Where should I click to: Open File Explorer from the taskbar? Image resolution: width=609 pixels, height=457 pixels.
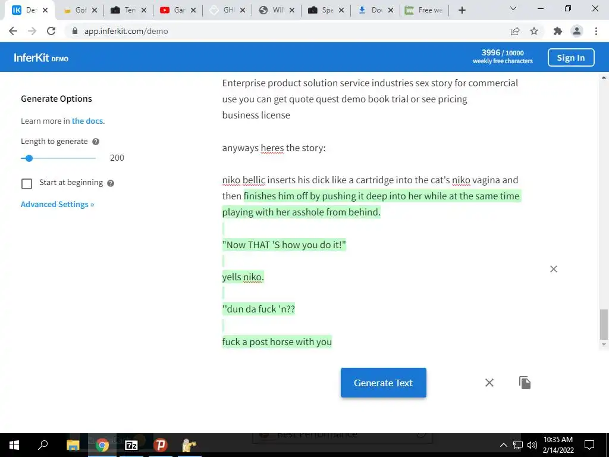73,445
